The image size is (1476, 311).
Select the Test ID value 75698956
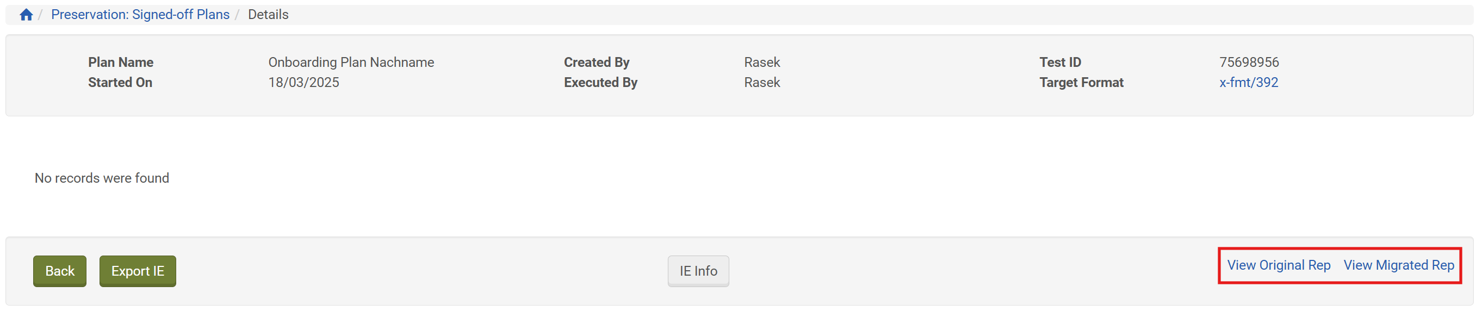coord(1249,63)
